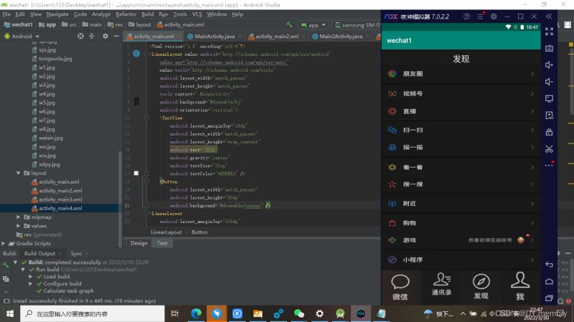Image resolution: width=574 pixels, height=322 pixels.
Task: Open Project panel settings gear
Action: click(x=105, y=36)
